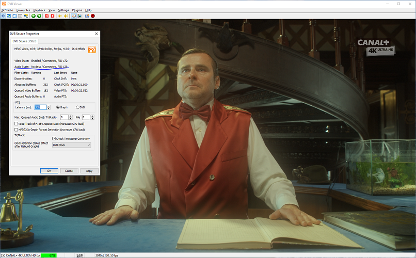Click the green 67% signal level bar
416x258 pixels.
coord(52,255)
